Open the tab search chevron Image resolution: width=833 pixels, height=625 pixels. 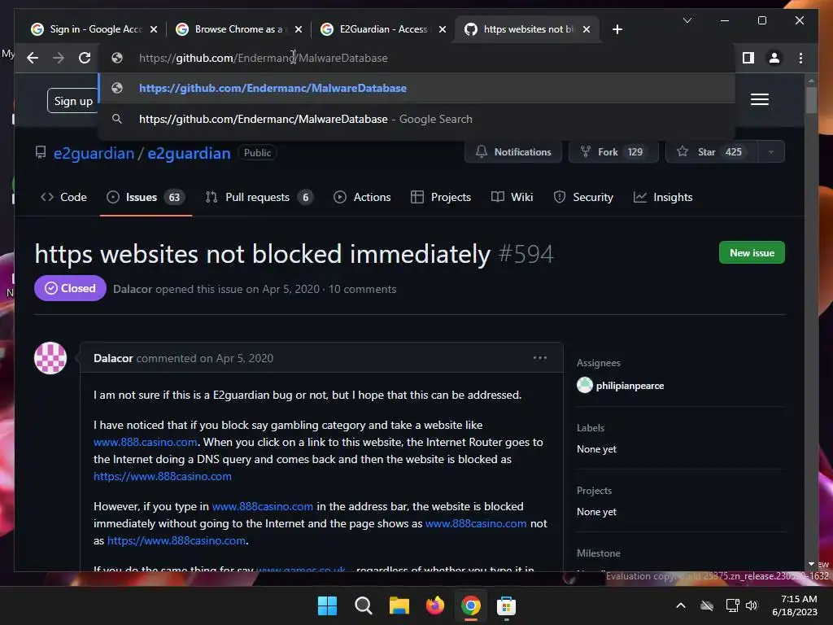[x=687, y=20]
